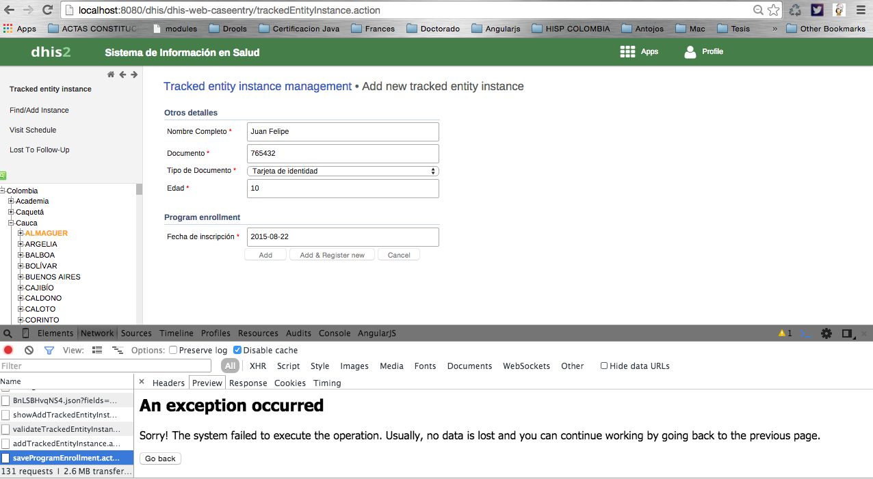
Task: Enable the Preserve log checkbox
Action: tap(173, 350)
